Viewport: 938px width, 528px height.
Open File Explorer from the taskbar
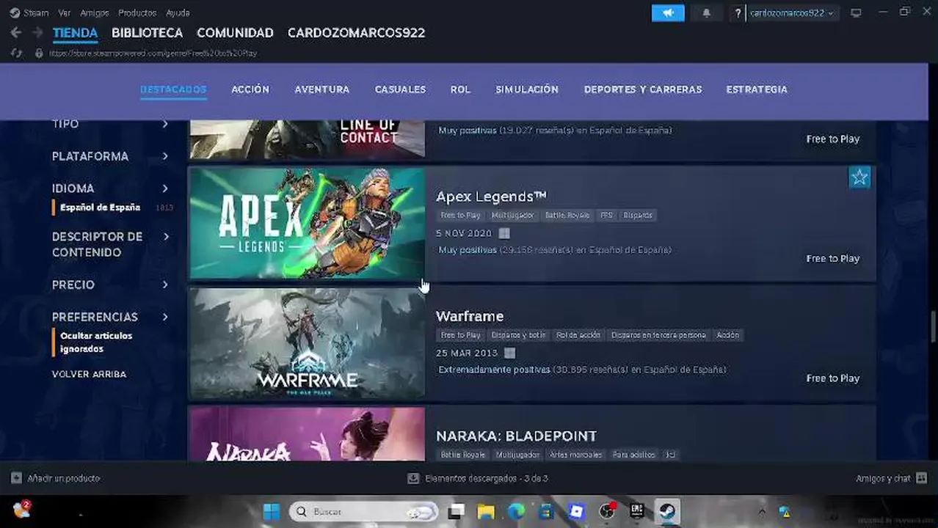coord(486,511)
